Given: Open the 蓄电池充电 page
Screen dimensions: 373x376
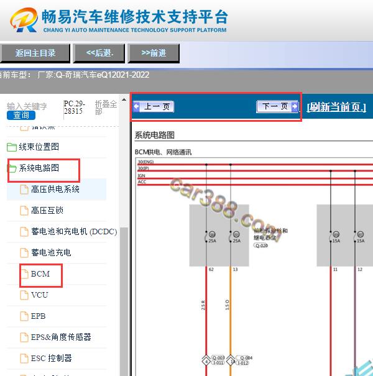Looking at the screenshot, I should pyautogui.click(x=51, y=252).
